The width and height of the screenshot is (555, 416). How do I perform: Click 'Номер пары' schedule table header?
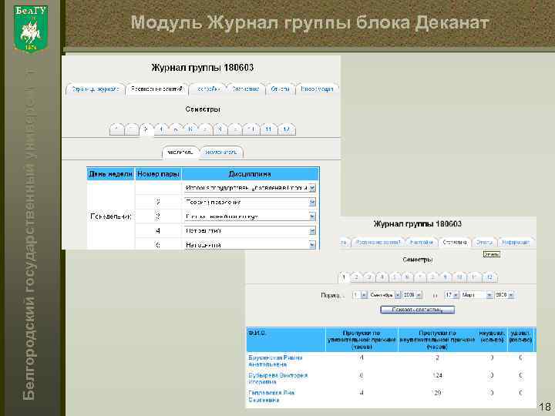click(x=158, y=173)
